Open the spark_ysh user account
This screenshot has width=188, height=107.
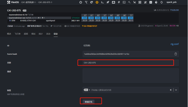pyautogui.click(x=171, y=2)
